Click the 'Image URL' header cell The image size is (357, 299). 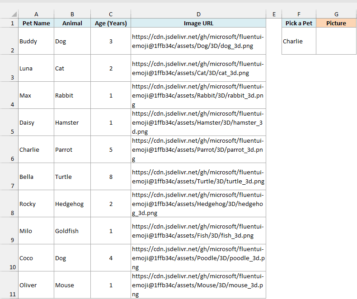[x=198, y=23]
